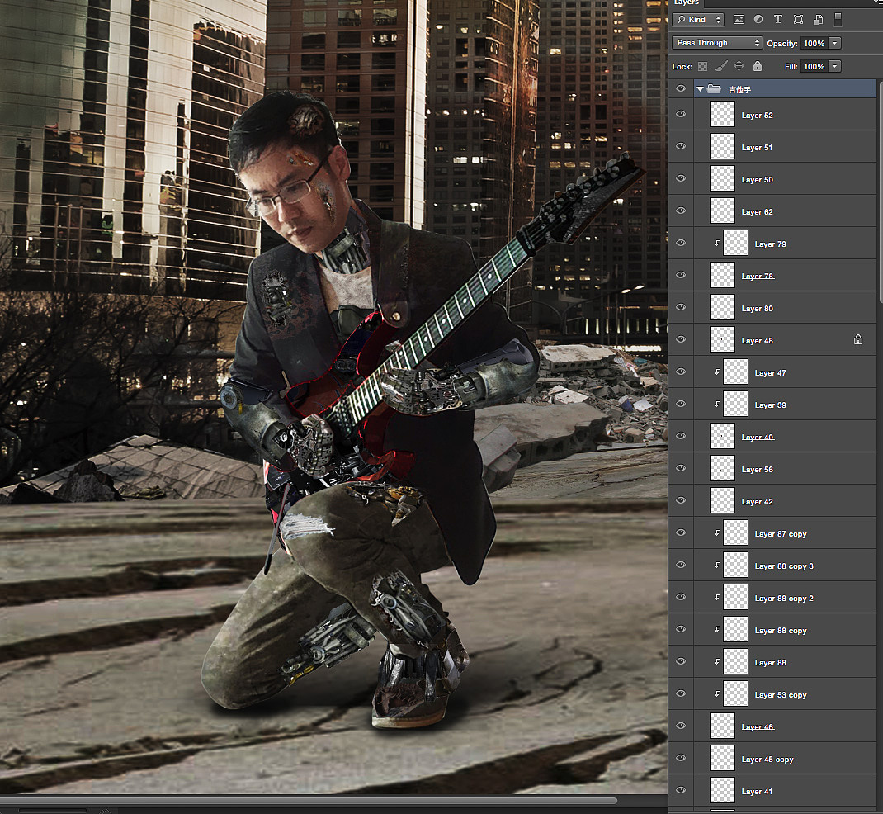The width and height of the screenshot is (883, 814).
Task: Select Layer 39 by name
Action: click(x=771, y=405)
